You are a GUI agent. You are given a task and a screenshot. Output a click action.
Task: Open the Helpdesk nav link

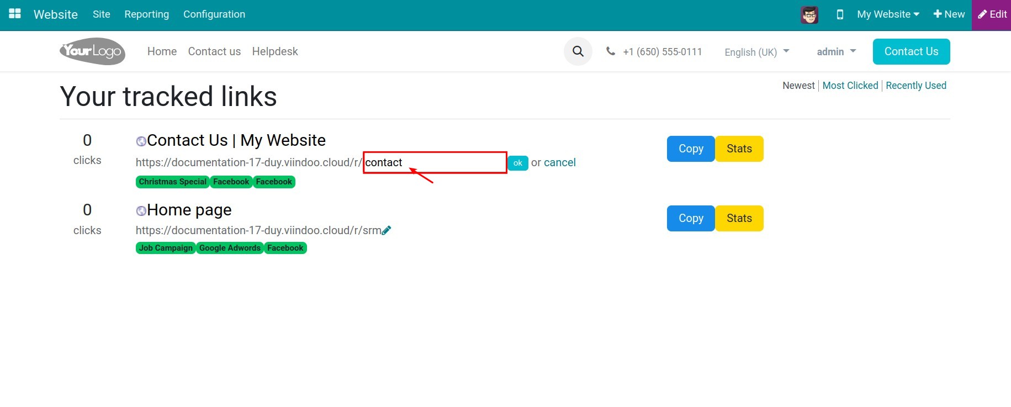pos(275,51)
